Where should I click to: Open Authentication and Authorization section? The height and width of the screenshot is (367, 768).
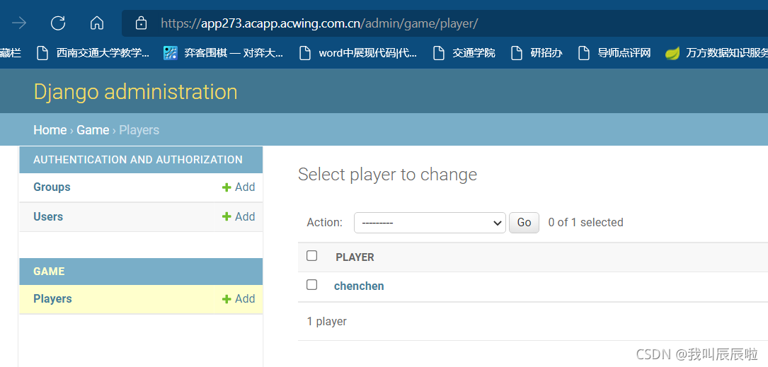click(x=137, y=160)
